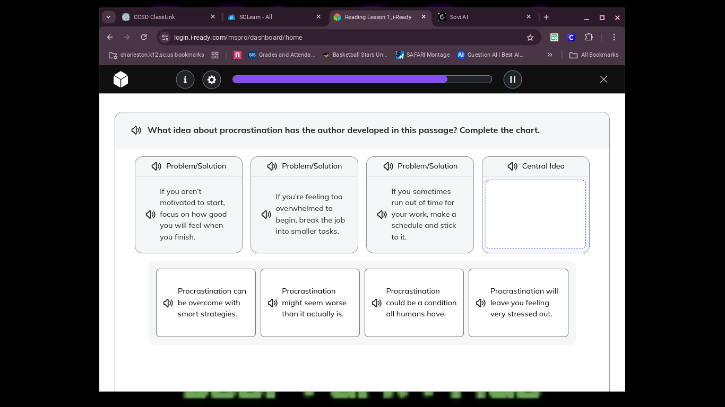725x407 pixels.
Task: Bookmark this page with the star icon
Action: [x=530, y=37]
